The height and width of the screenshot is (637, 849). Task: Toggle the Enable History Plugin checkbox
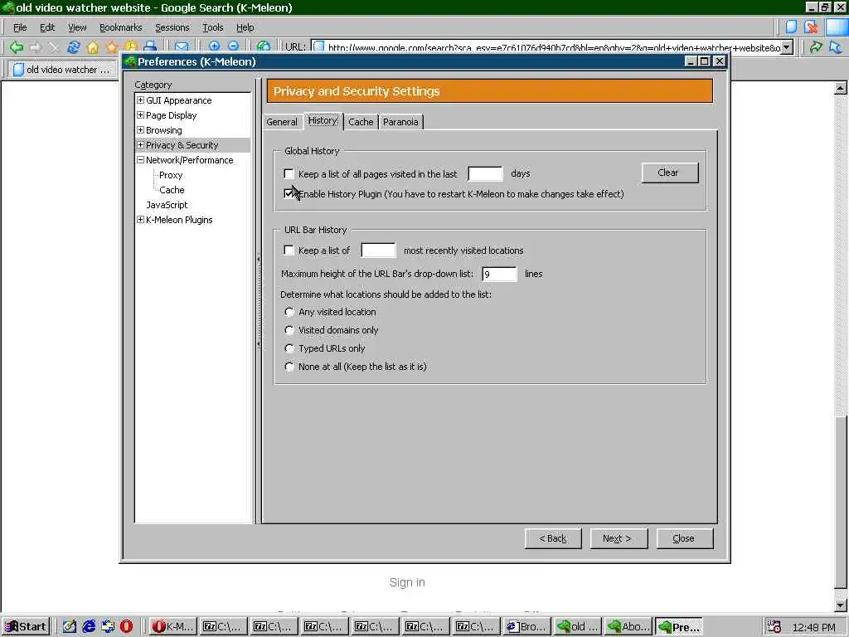coord(289,193)
